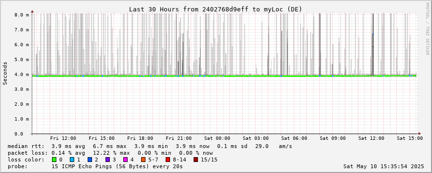This screenshot has width=432, height=173.
Task: Click the 8.0 m y-axis label
Action: point(22,15)
